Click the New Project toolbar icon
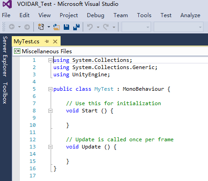This screenshot has height=181, width=208. 41,27
